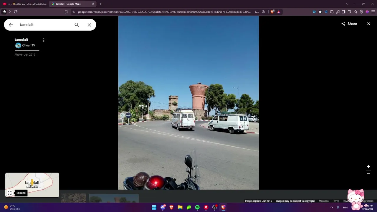This screenshot has width=377, height=212.
Task: Open the browser extensions puzzle icon
Action: click(332, 12)
